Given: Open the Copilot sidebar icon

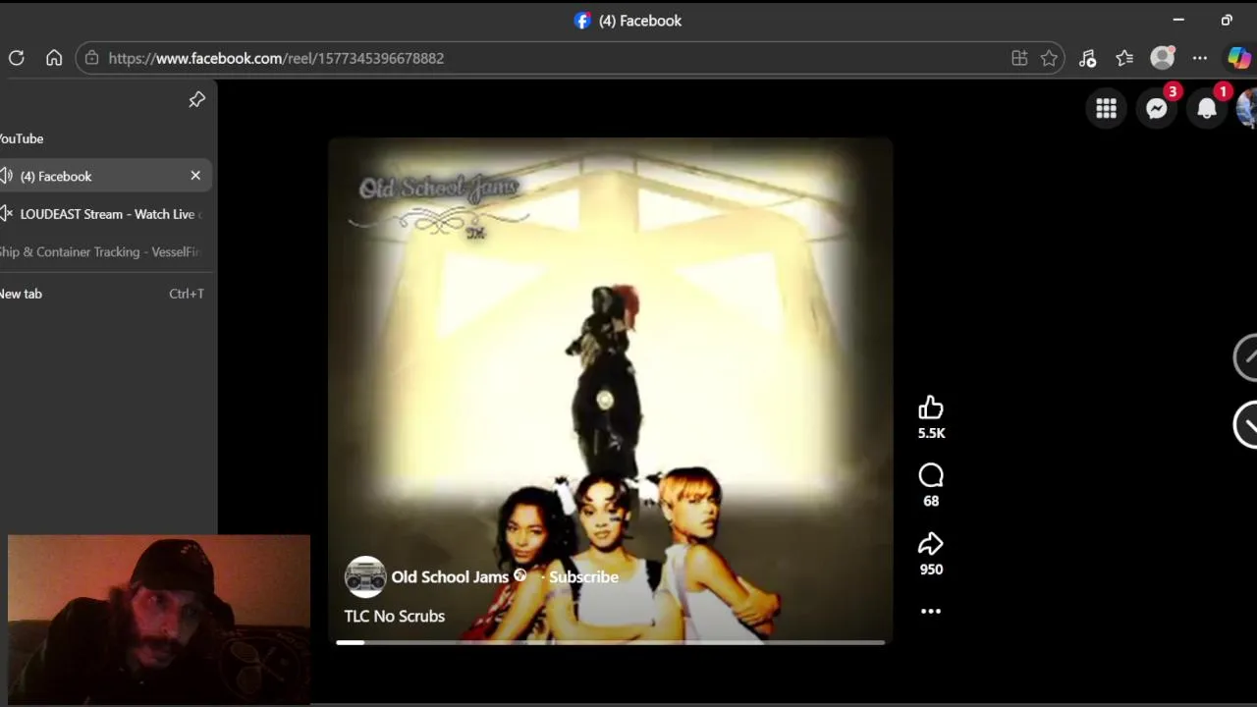Looking at the screenshot, I should 1238,58.
